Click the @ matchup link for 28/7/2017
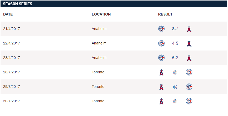Screen dimensions: 228x116 pyautogui.click(x=175, y=72)
